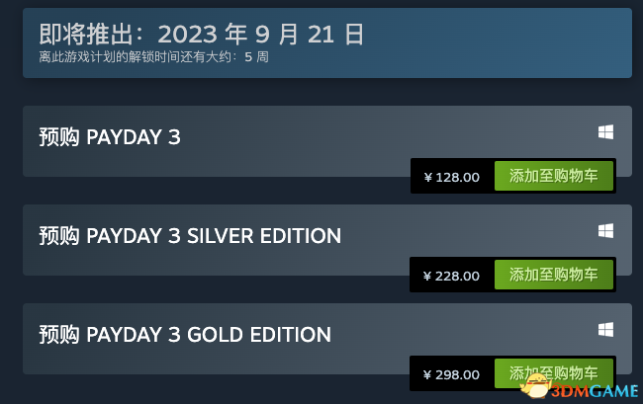Click the ¥ 128.00 price label

point(452,178)
